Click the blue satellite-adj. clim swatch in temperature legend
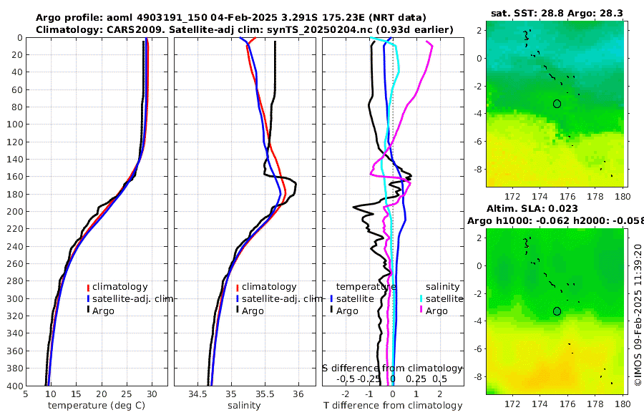Viewport: 644px width, 415px height. coord(88,299)
